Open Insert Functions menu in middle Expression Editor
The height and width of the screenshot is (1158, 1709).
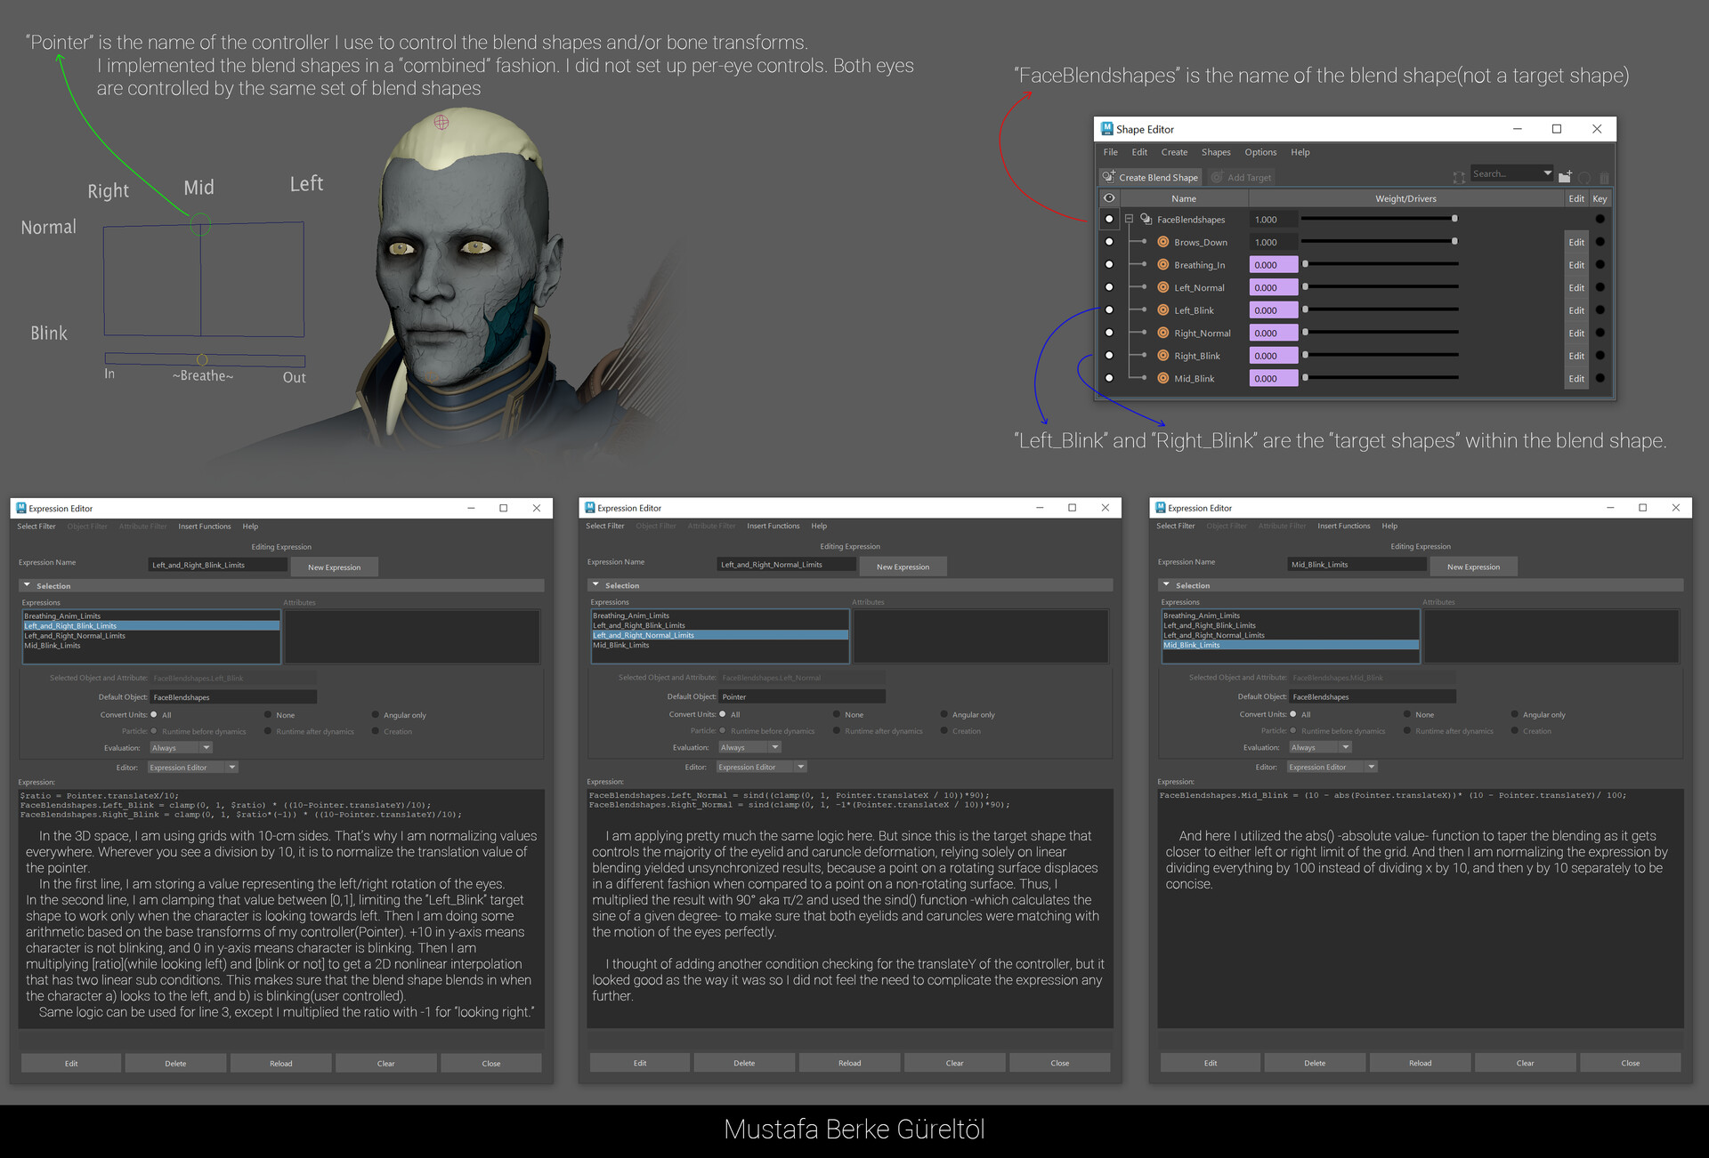pos(773,526)
